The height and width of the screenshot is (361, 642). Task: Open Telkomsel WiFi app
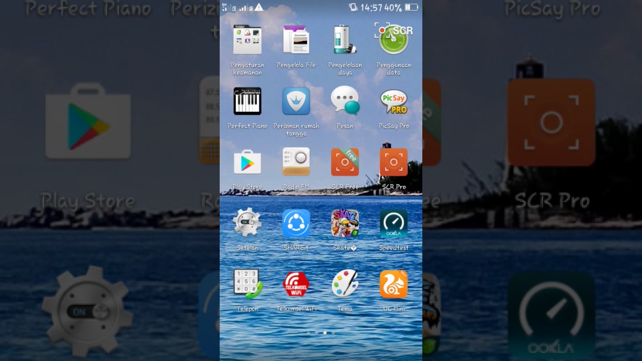coord(296,284)
